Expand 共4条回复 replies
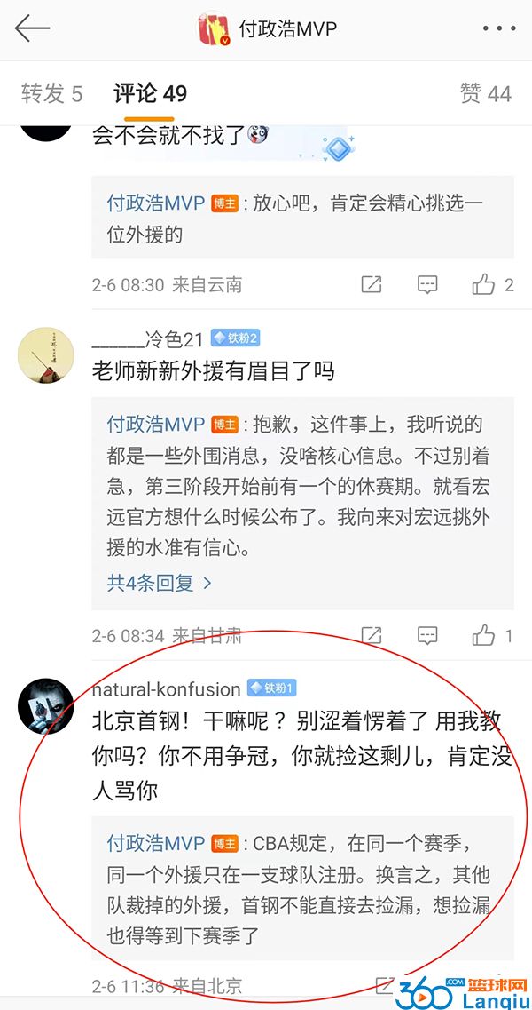 [159, 584]
